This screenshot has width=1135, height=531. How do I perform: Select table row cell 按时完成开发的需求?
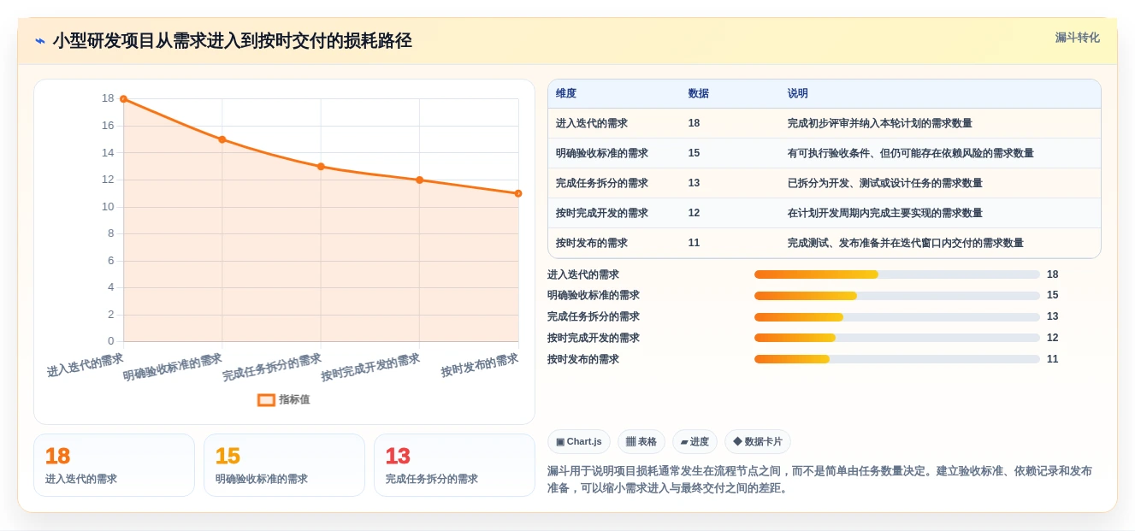602,213
